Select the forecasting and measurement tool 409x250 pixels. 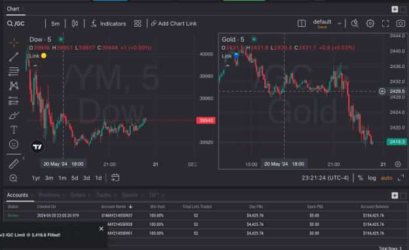14,101
